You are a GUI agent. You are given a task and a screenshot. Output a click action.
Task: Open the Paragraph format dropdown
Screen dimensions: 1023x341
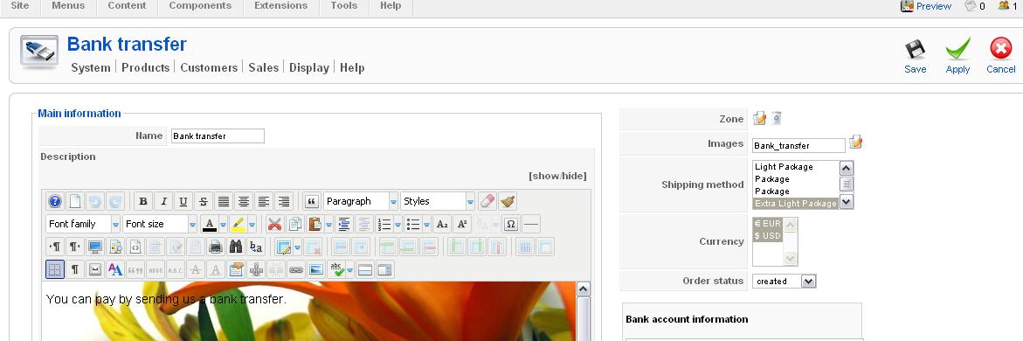[x=361, y=201]
